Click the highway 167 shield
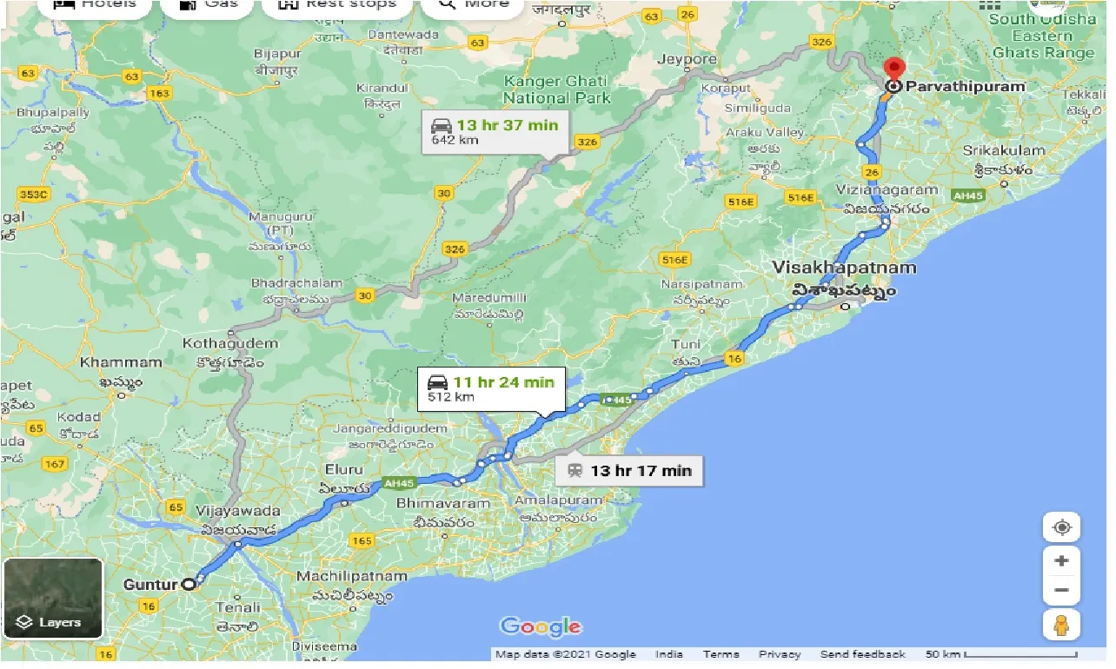Viewport: 1116px width, 669px height. (x=54, y=464)
